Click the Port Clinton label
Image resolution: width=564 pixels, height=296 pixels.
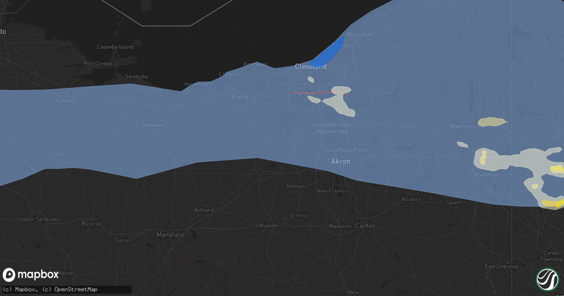pyautogui.click(x=98, y=63)
